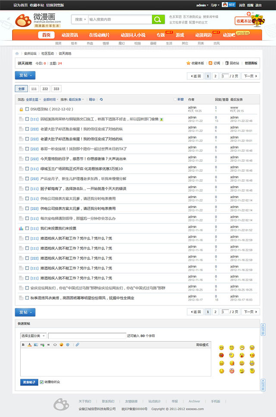Open the 回收站 trash bin icon
This screenshot has width=276, height=417.
tap(227, 63)
